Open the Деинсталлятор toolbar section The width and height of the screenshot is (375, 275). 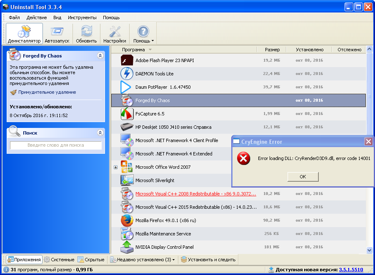(24, 34)
